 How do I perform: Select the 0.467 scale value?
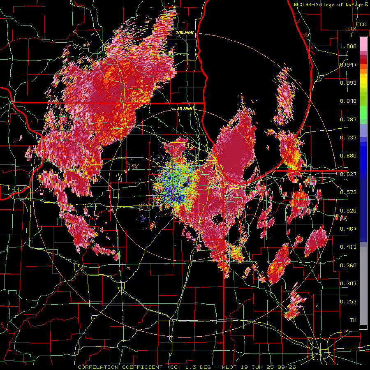tap(348, 229)
